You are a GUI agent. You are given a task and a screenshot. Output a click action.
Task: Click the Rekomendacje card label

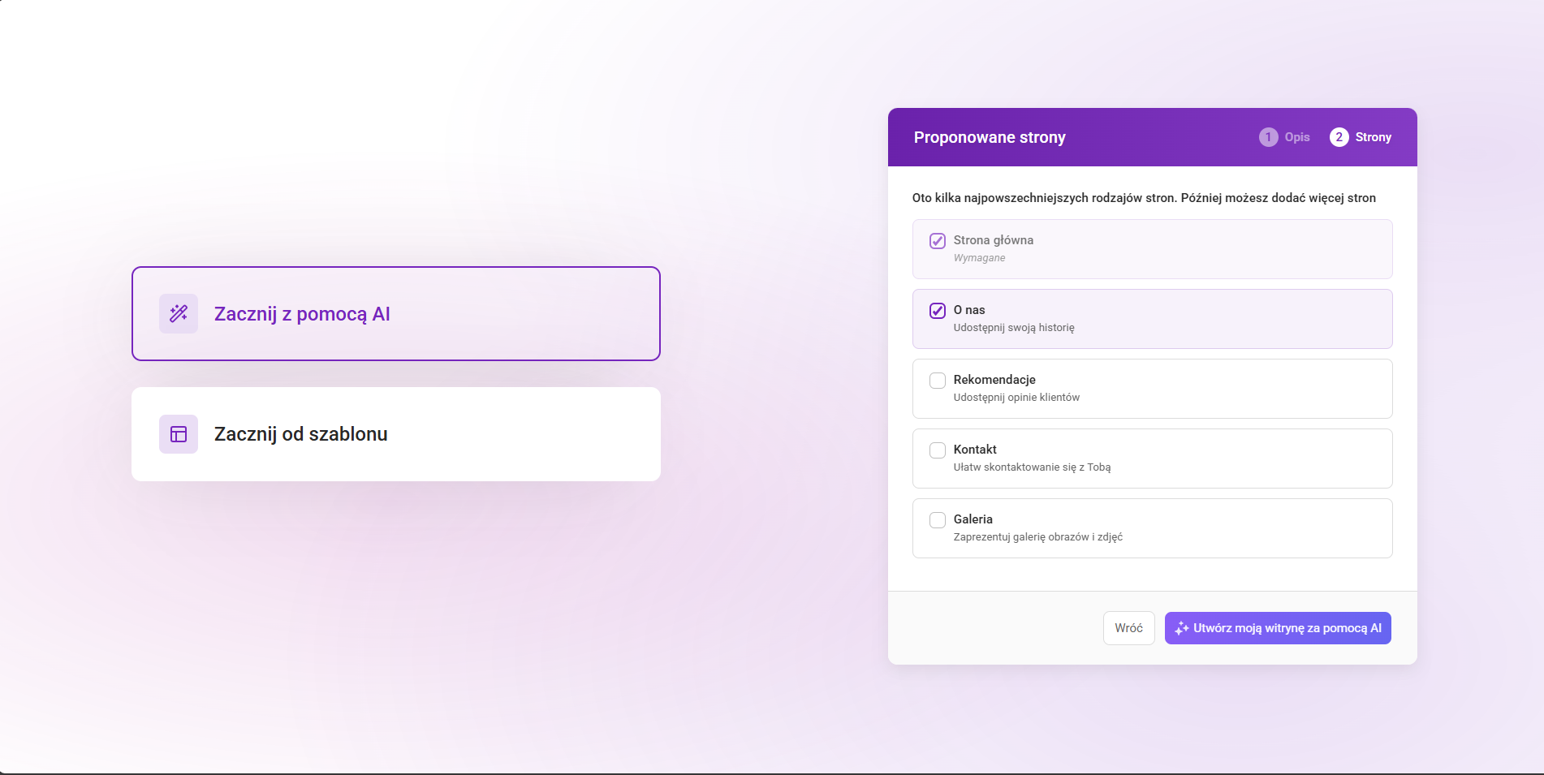pyautogui.click(x=994, y=380)
